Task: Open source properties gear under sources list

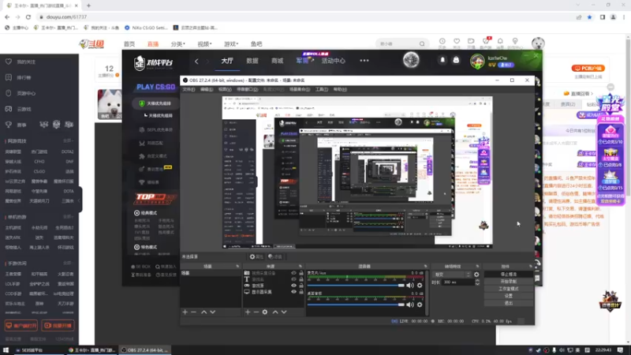Action: point(265,312)
